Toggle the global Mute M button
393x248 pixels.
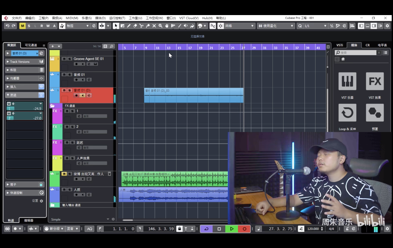click(23, 26)
